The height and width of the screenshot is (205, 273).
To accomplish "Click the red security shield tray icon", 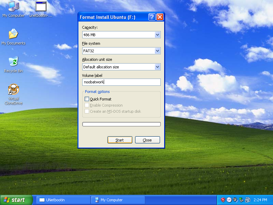I will pos(223,200).
